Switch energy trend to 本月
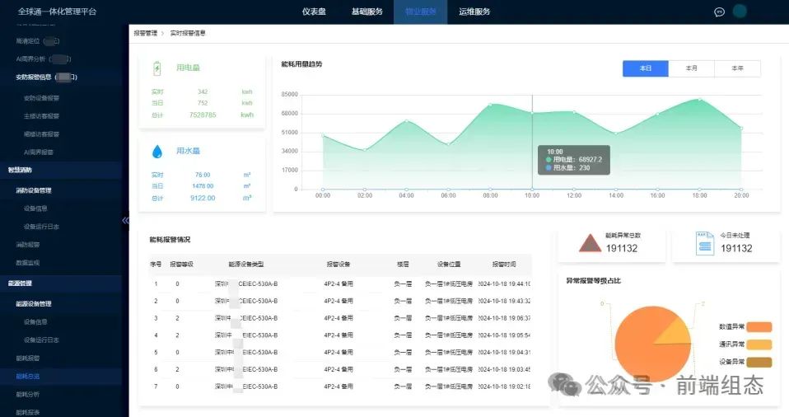The width and height of the screenshot is (789, 417). pyautogui.click(x=691, y=68)
